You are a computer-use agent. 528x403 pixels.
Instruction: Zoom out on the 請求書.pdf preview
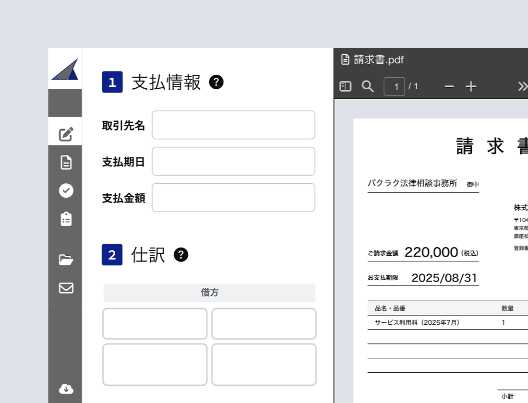449,86
